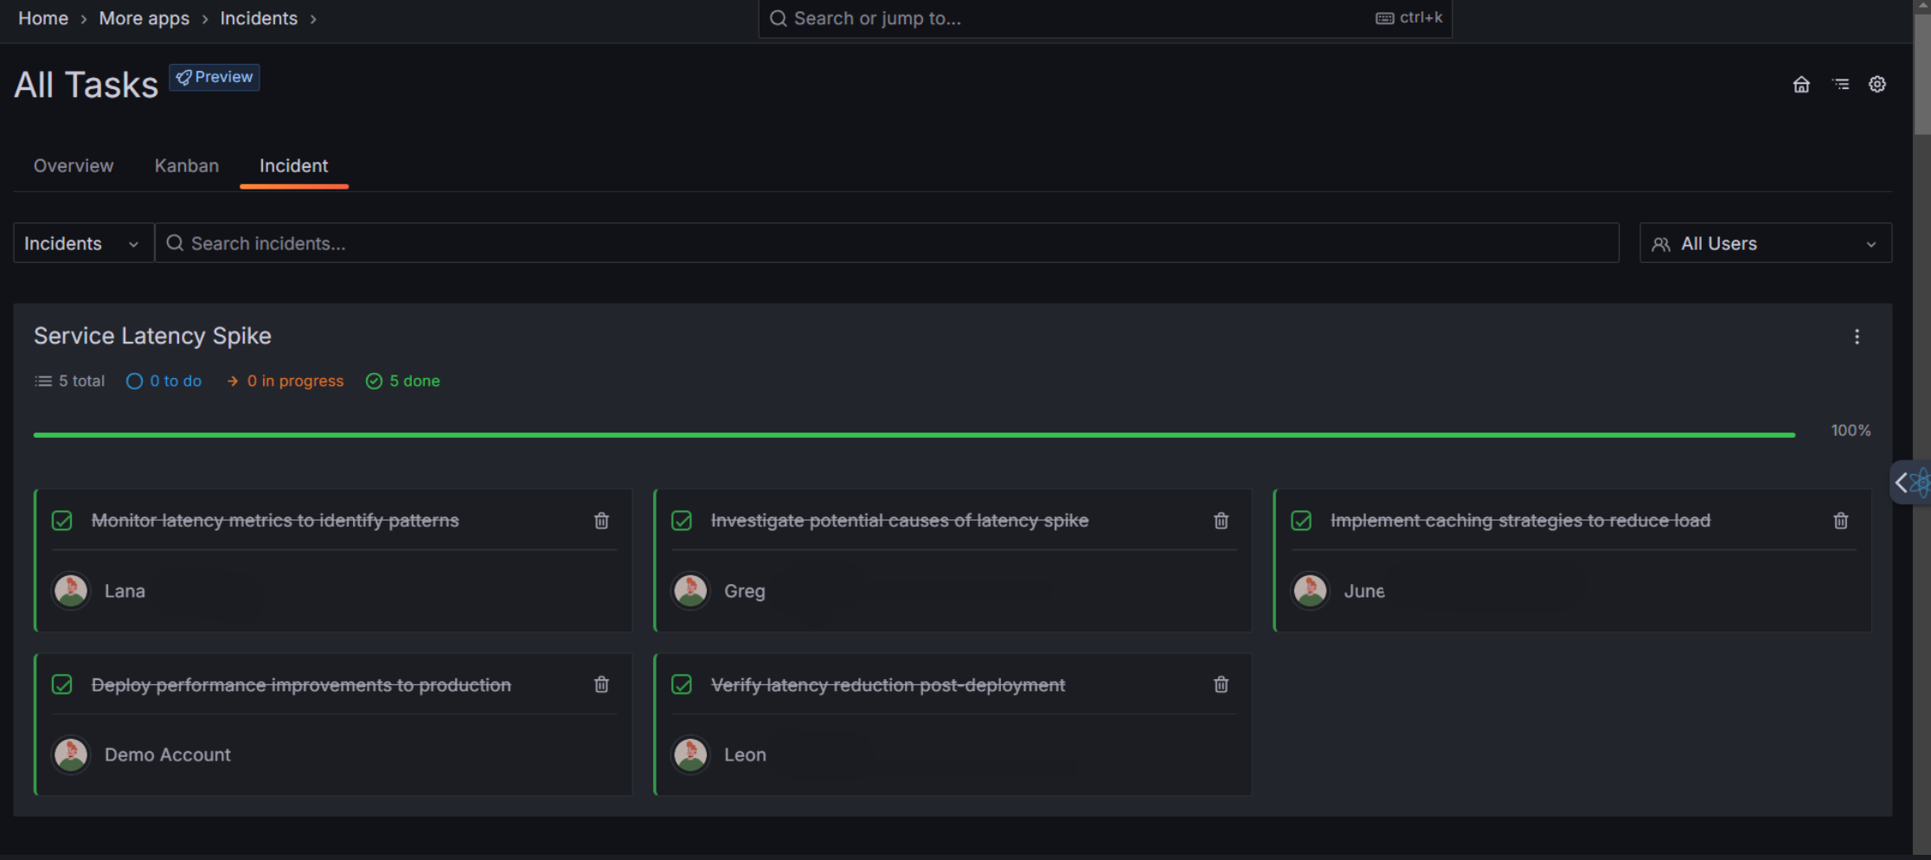Click the green 100% progress bar
The image size is (1931, 860).
coord(914,434)
